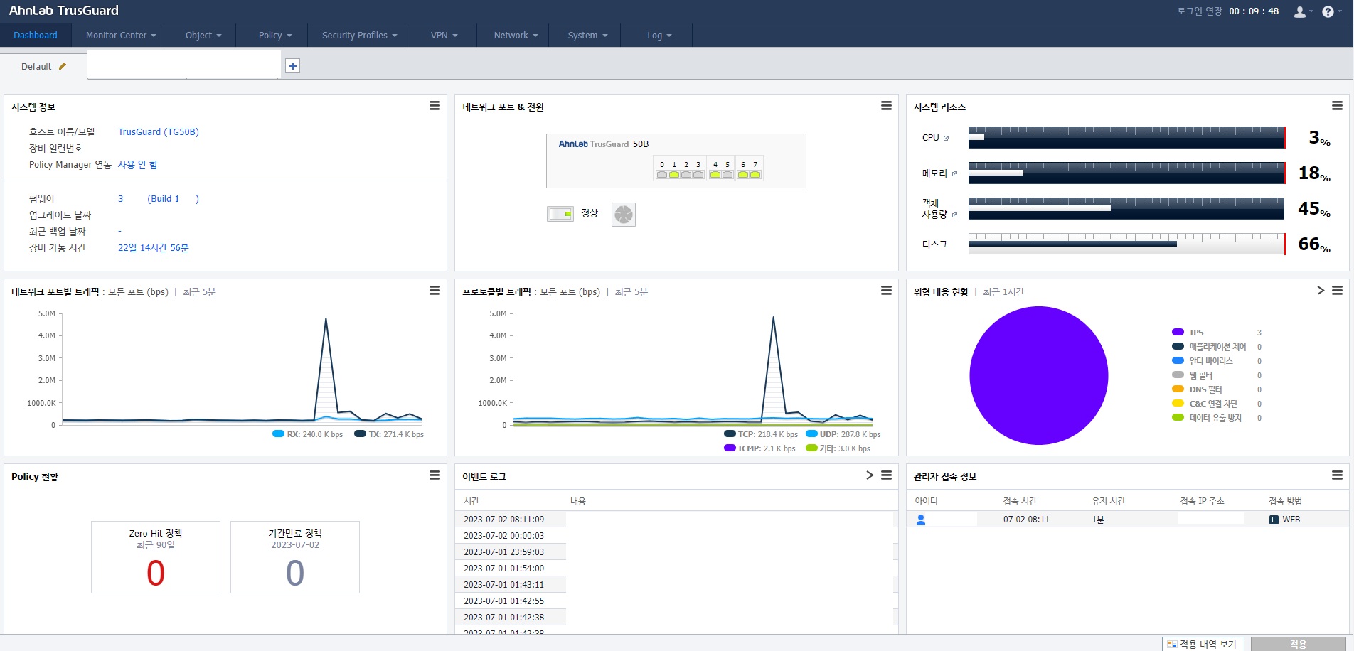Click the TrusGuard (TG50B) host link
The width and height of the screenshot is (1354, 651).
click(x=158, y=132)
